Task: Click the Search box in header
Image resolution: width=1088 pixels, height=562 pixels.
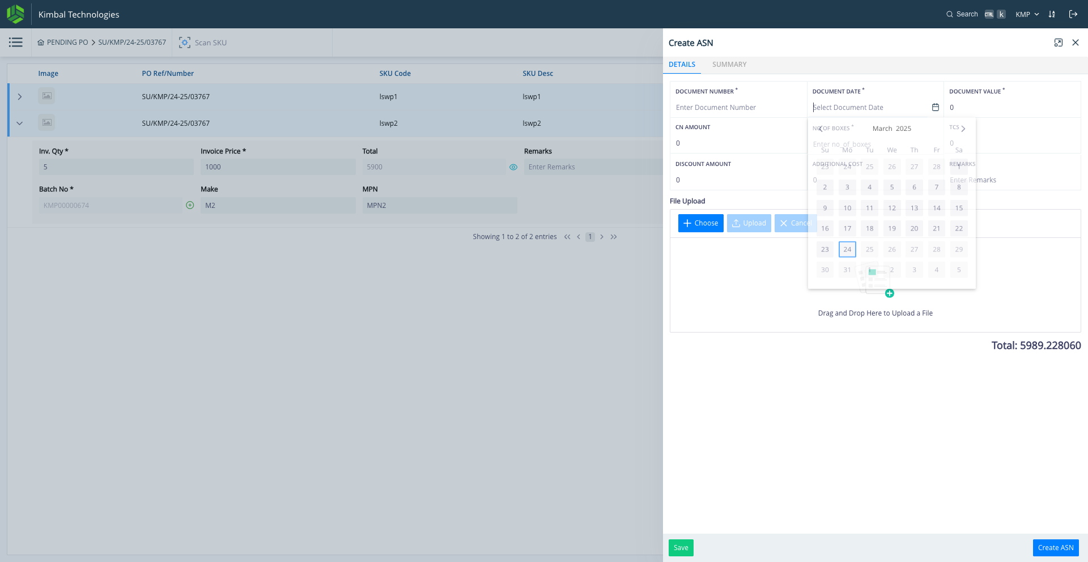Action: 976,14
